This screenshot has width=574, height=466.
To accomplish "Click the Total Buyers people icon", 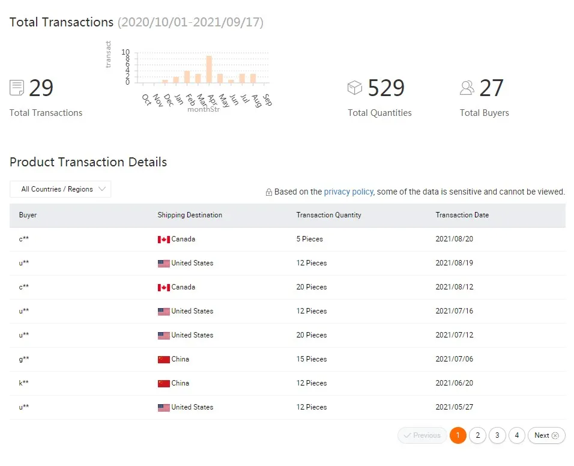I will click(467, 88).
